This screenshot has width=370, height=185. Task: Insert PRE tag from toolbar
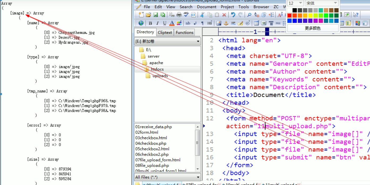[x=278, y=23]
